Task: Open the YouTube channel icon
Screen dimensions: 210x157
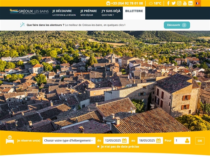Action: [x=185, y=3]
